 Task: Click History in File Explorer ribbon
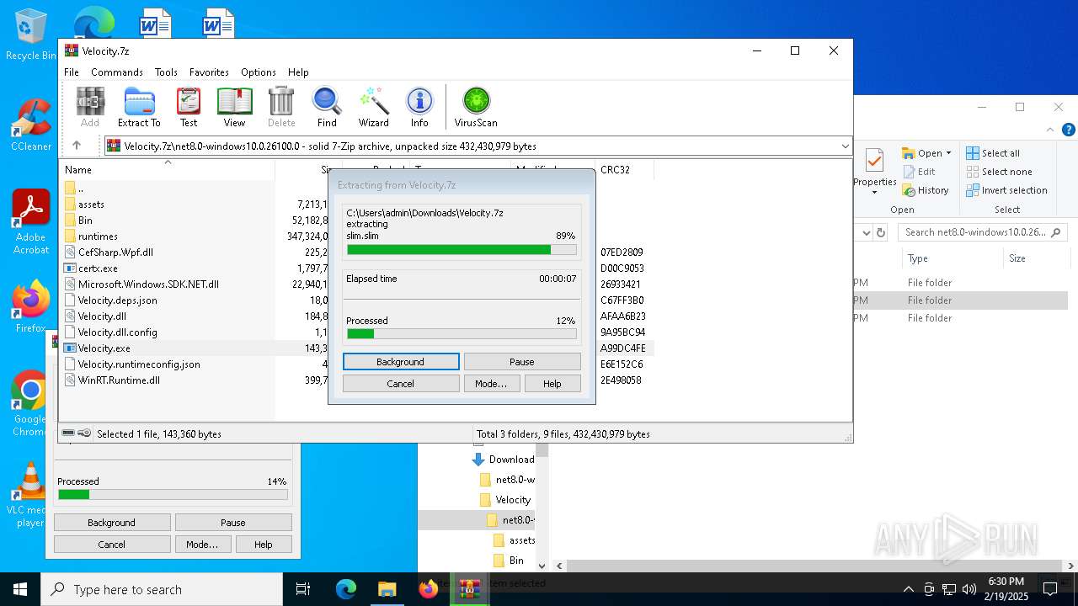[926, 190]
